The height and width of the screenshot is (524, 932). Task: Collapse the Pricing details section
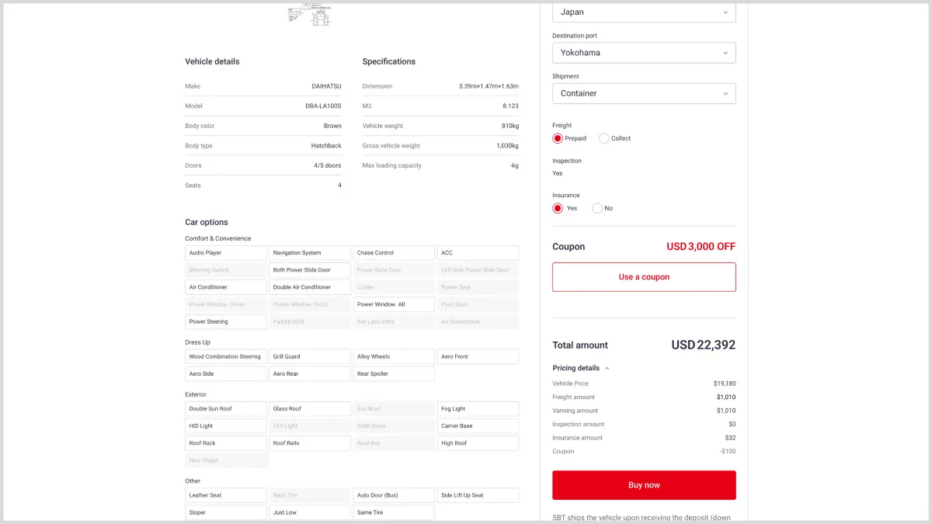pos(580,367)
